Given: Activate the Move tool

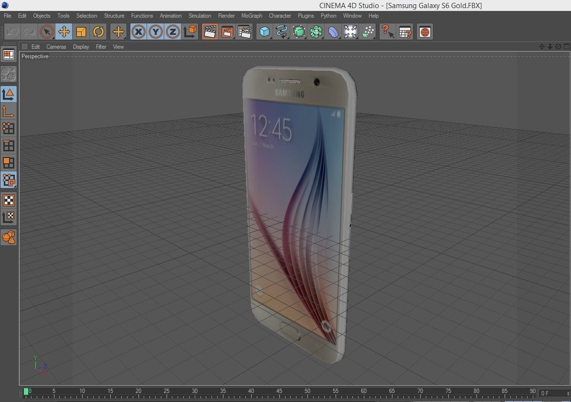Looking at the screenshot, I should [x=63, y=32].
